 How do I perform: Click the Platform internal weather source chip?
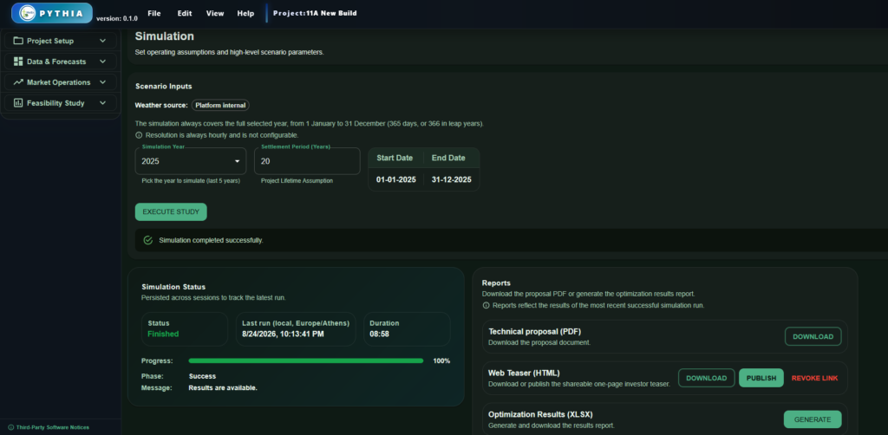(x=220, y=105)
